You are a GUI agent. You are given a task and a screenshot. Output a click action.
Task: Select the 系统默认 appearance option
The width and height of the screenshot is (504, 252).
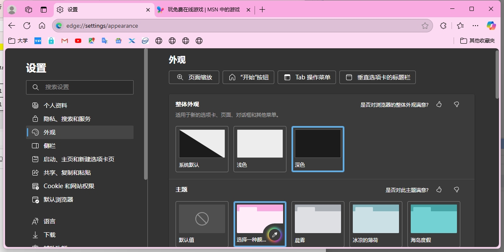[x=202, y=143]
